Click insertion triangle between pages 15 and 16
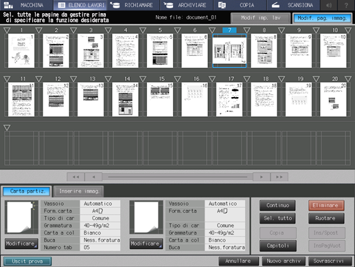The height and width of the screenshot is (267, 355). click(177, 79)
